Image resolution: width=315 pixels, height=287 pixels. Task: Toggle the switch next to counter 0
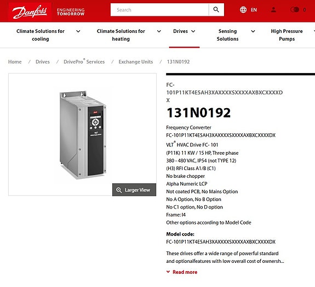pyautogui.click(x=295, y=10)
